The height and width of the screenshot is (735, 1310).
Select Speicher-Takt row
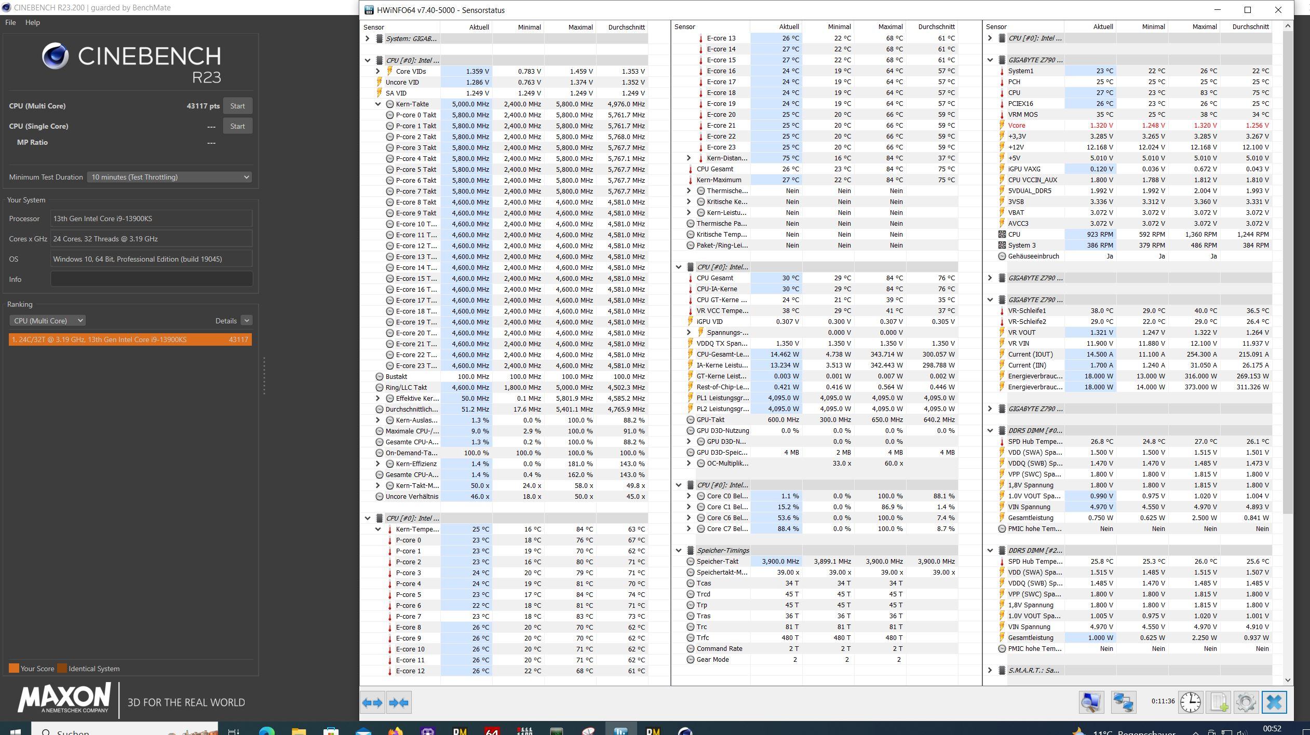coord(815,561)
